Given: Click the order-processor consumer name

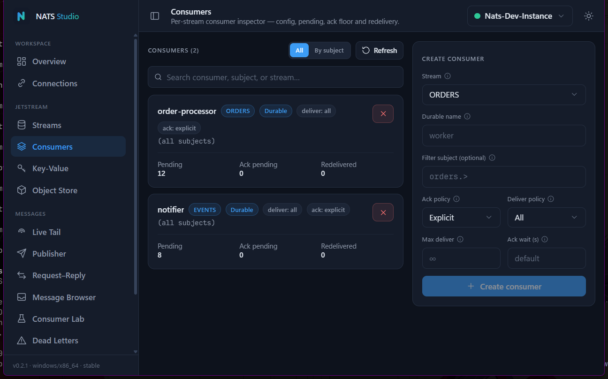Looking at the screenshot, I should [187, 111].
